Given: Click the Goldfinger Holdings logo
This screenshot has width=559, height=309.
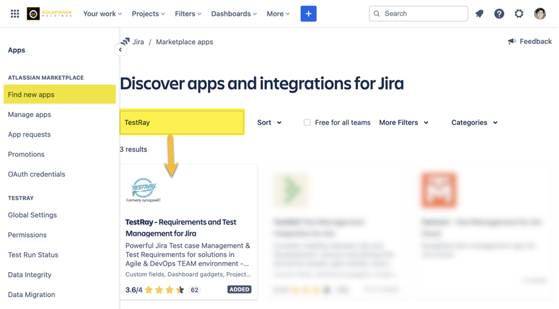Looking at the screenshot, I should 49,14.
